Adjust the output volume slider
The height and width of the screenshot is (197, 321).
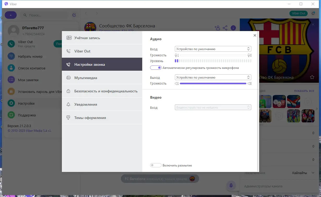pos(213,83)
